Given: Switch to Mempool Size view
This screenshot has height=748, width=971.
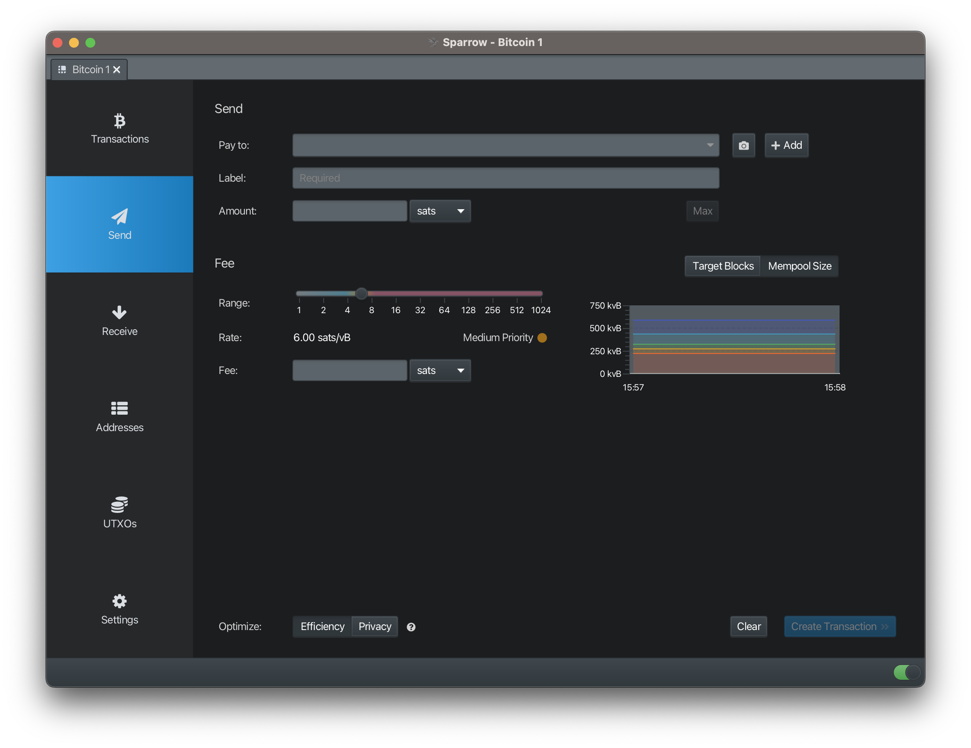Looking at the screenshot, I should [x=799, y=265].
